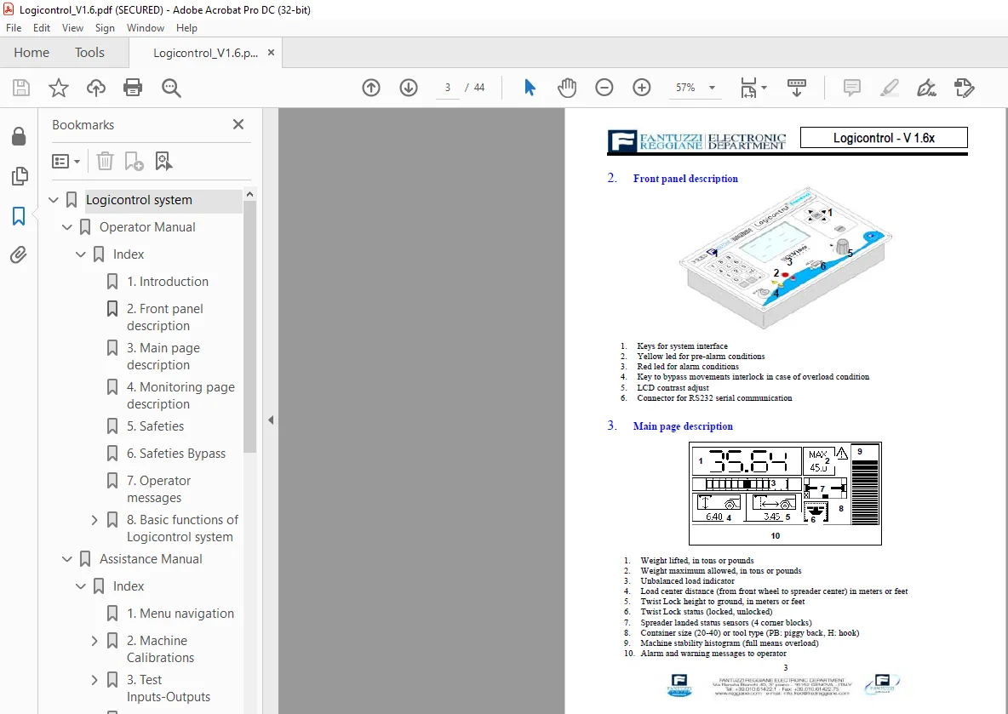This screenshot has height=714, width=1008.
Task: Jump to 4. Monitoring page description bookmark
Action: (x=180, y=395)
